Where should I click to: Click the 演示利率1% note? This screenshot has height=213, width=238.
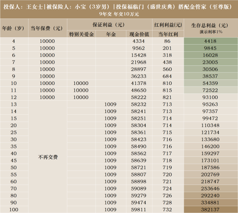[211, 32]
